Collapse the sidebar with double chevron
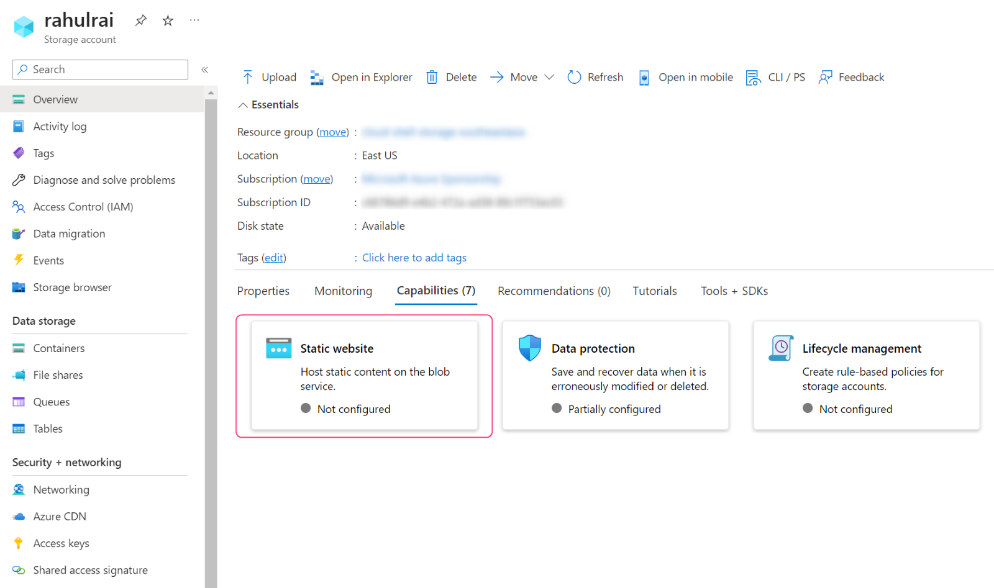 (x=204, y=70)
